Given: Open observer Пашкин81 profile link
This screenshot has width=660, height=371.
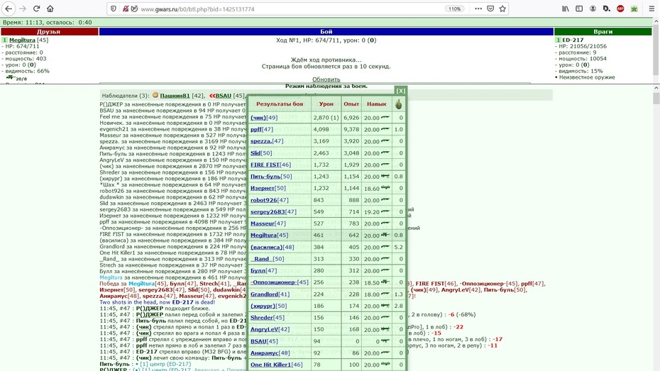Looking at the screenshot, I should pos(175,96).
